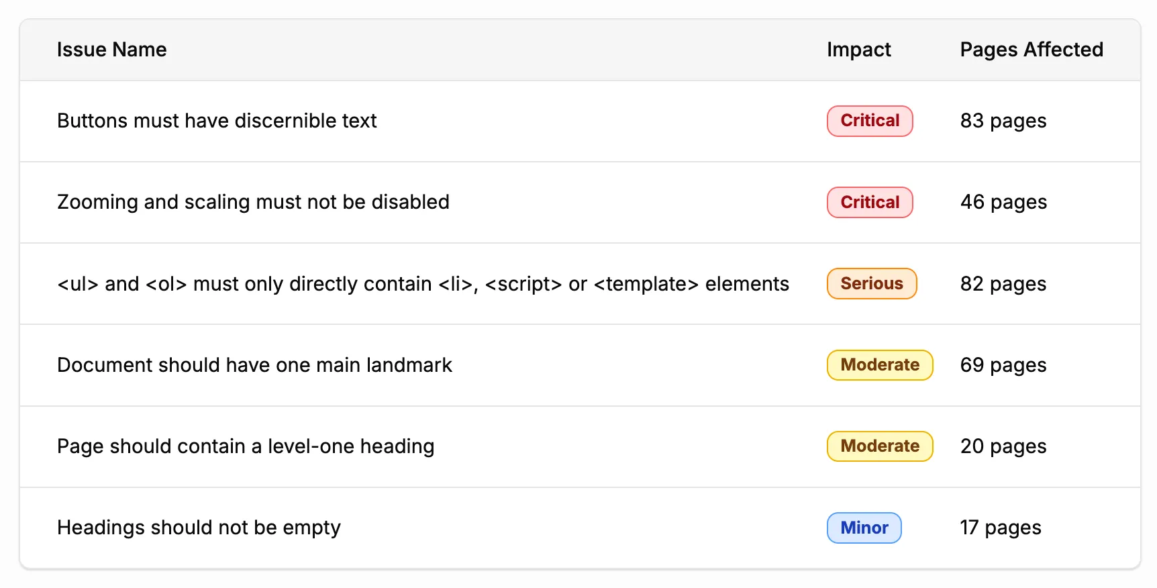Click 17 pages for the empty headings issue

point(1001,528)
